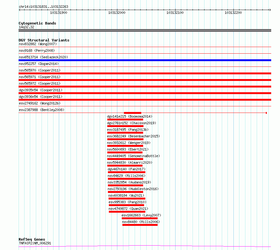Click the magenta TNFAIP2 gene line
Viewport: 280px width, 250px height.
(x=145, y=246)
